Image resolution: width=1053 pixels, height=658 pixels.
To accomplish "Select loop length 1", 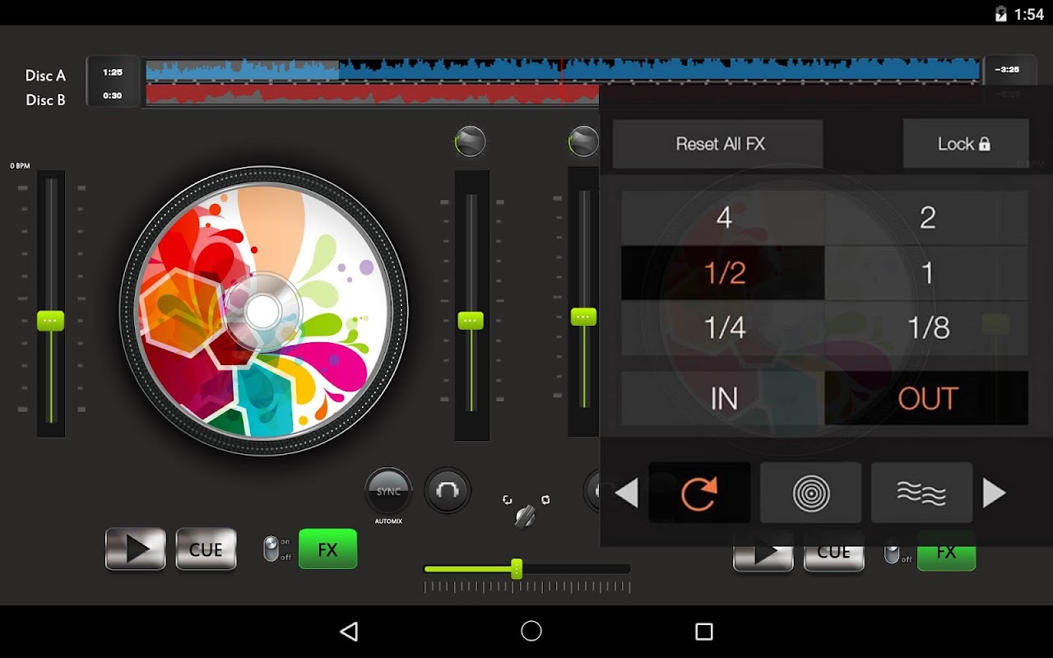I will pyautogui.click(x=927, y=273).
